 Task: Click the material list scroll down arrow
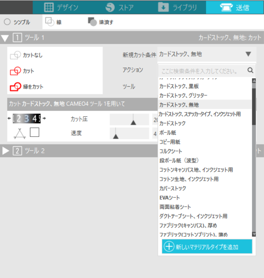click(x=254, y=234)
